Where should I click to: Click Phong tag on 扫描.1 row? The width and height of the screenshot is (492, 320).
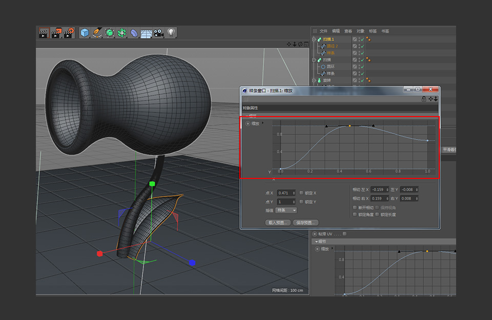(x=368, y=39)
